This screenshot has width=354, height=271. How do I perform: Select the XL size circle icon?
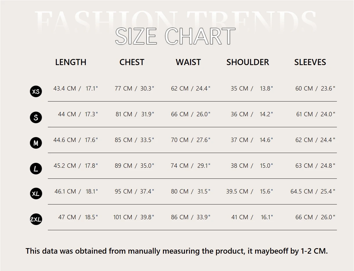(36, 193)
